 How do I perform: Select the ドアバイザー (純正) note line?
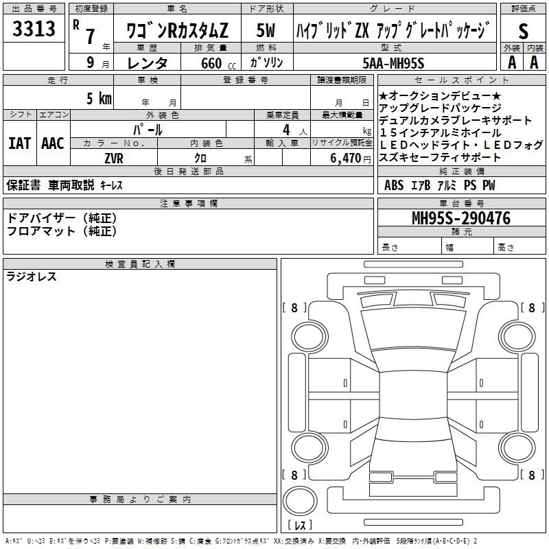[x=62, y=218]
